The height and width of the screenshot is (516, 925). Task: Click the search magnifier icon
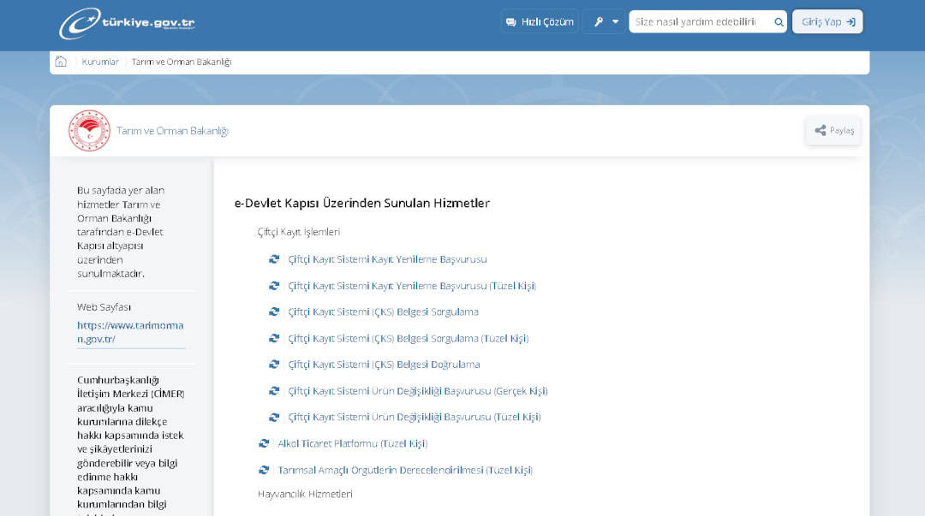click(x=778, y=21)
